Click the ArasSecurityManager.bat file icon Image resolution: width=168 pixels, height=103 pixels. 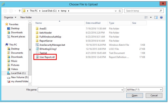click(37, 45)
